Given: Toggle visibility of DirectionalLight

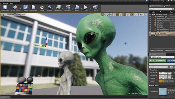Looking at the screenshot, I should pyautogui.click(x=150, y=17).
